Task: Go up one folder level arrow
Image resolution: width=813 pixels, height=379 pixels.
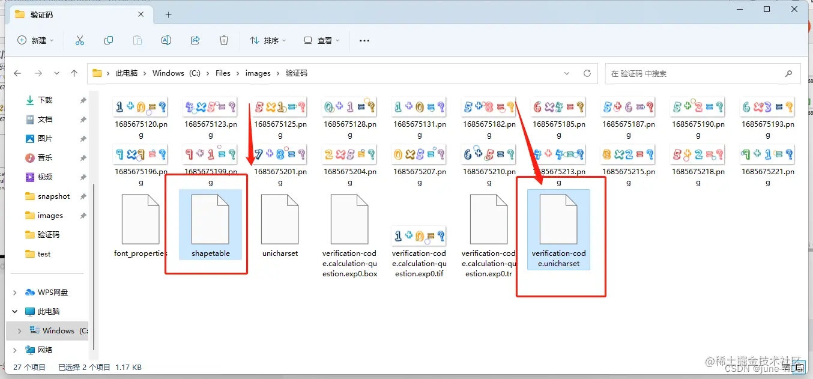Action: pos(74,73)
